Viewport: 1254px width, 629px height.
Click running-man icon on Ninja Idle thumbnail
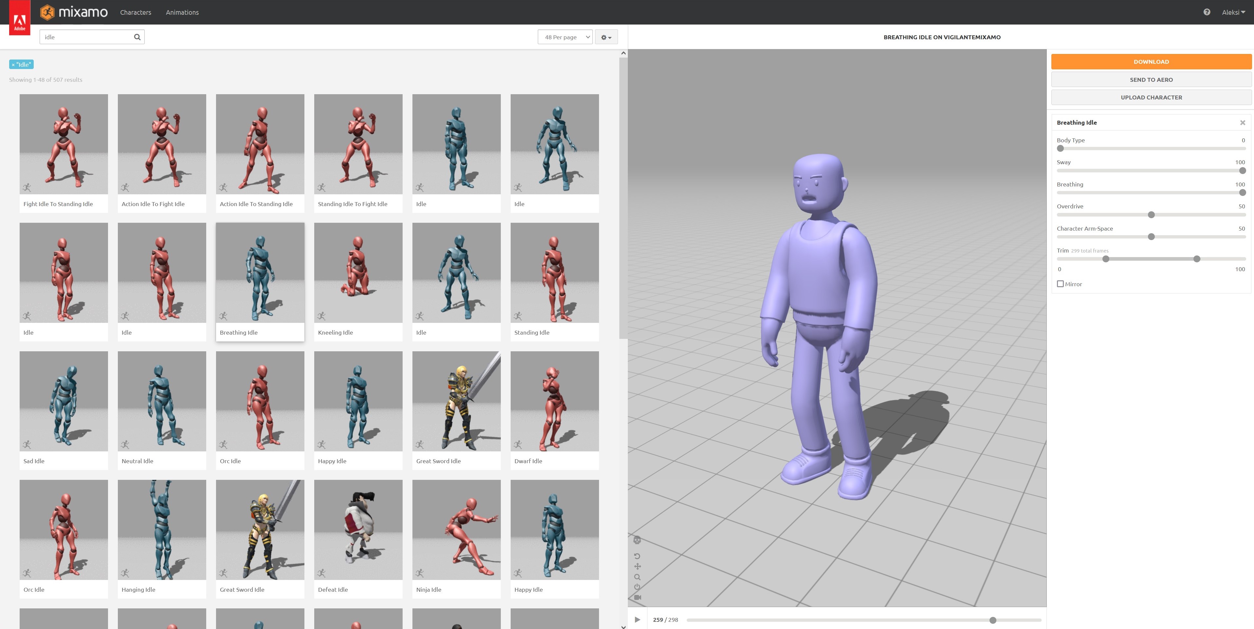(x=420, y=573)
